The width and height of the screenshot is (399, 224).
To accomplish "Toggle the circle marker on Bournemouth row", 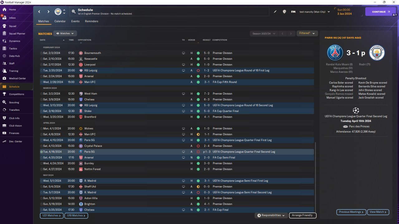I will [41, 53].
